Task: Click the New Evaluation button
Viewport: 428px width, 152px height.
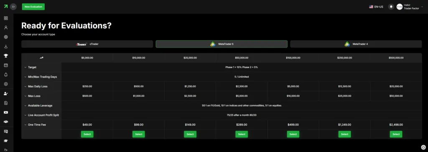Action: coord(33,7)
